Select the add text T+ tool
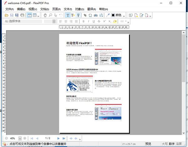Viewport: 188px width, 147px height. [x=73, y=15]
